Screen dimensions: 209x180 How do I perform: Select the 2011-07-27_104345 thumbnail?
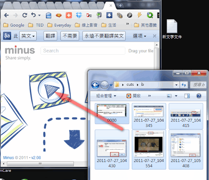[x=149, y=116]
